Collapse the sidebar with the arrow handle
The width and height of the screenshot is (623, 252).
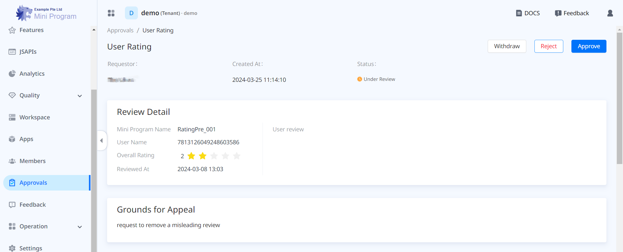102,140
